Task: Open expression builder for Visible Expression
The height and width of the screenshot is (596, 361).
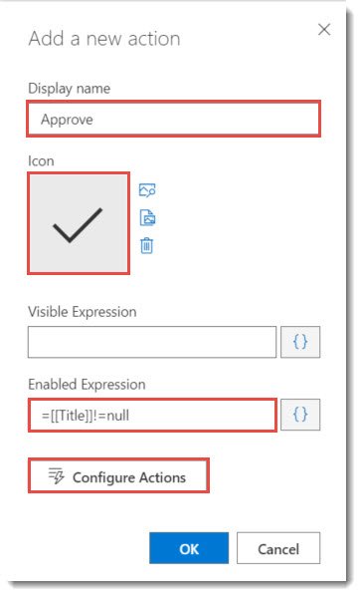Action: tap(300, 342)
